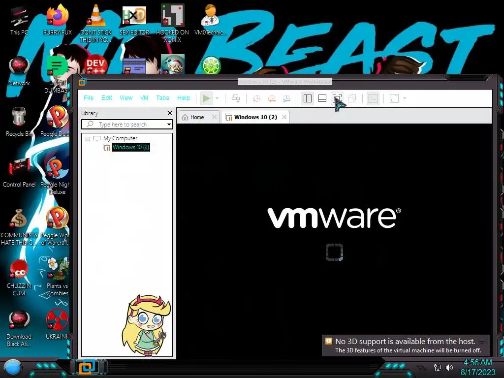Open the stretch display dropdown arrow
The width and height of the screenshot is (504, 378).
pyautogui.click(x=405, y=98)
